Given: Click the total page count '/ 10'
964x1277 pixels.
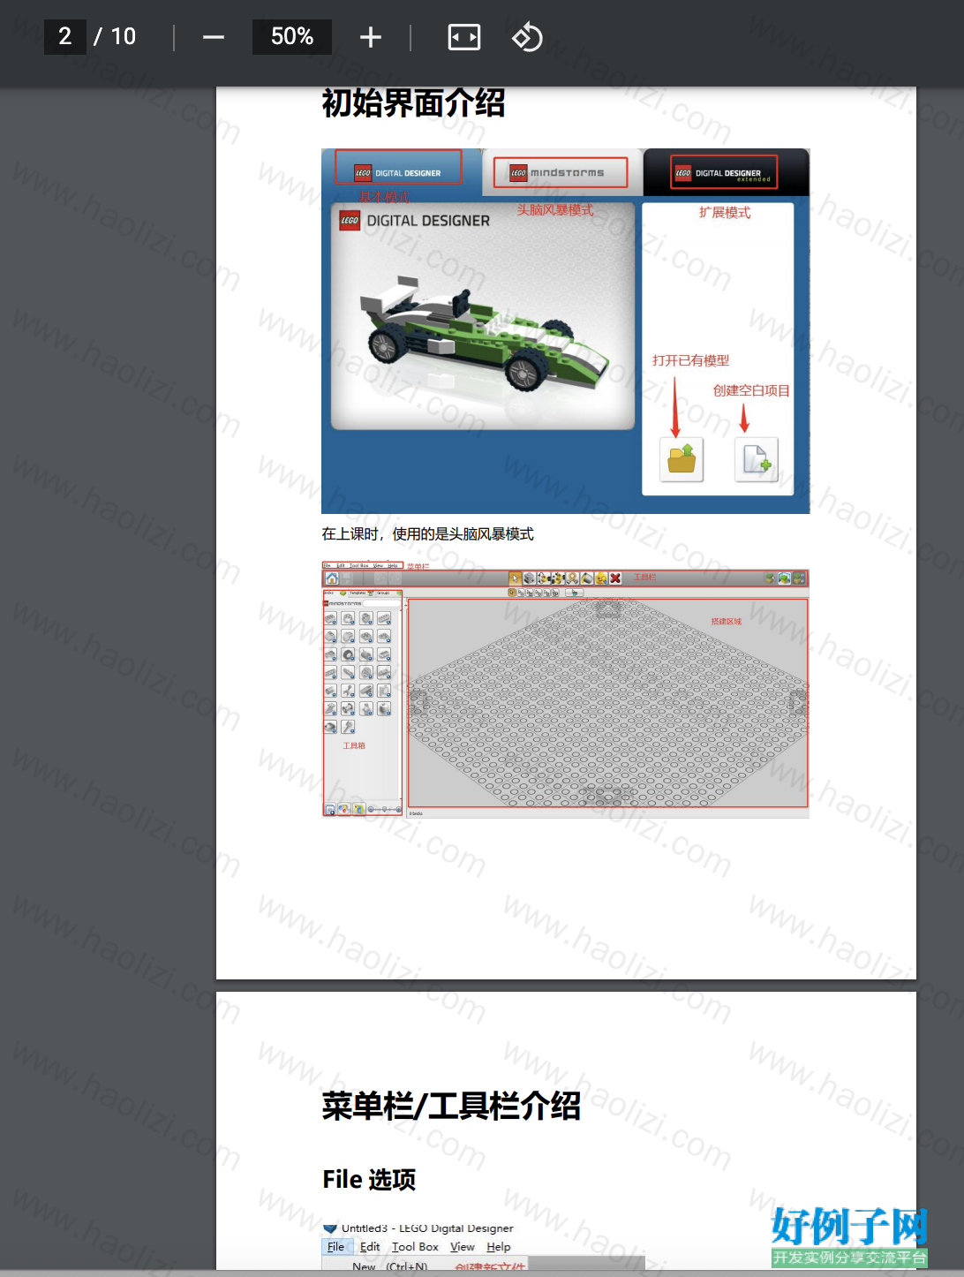Looking at the screenshot, I should point(115,36).
